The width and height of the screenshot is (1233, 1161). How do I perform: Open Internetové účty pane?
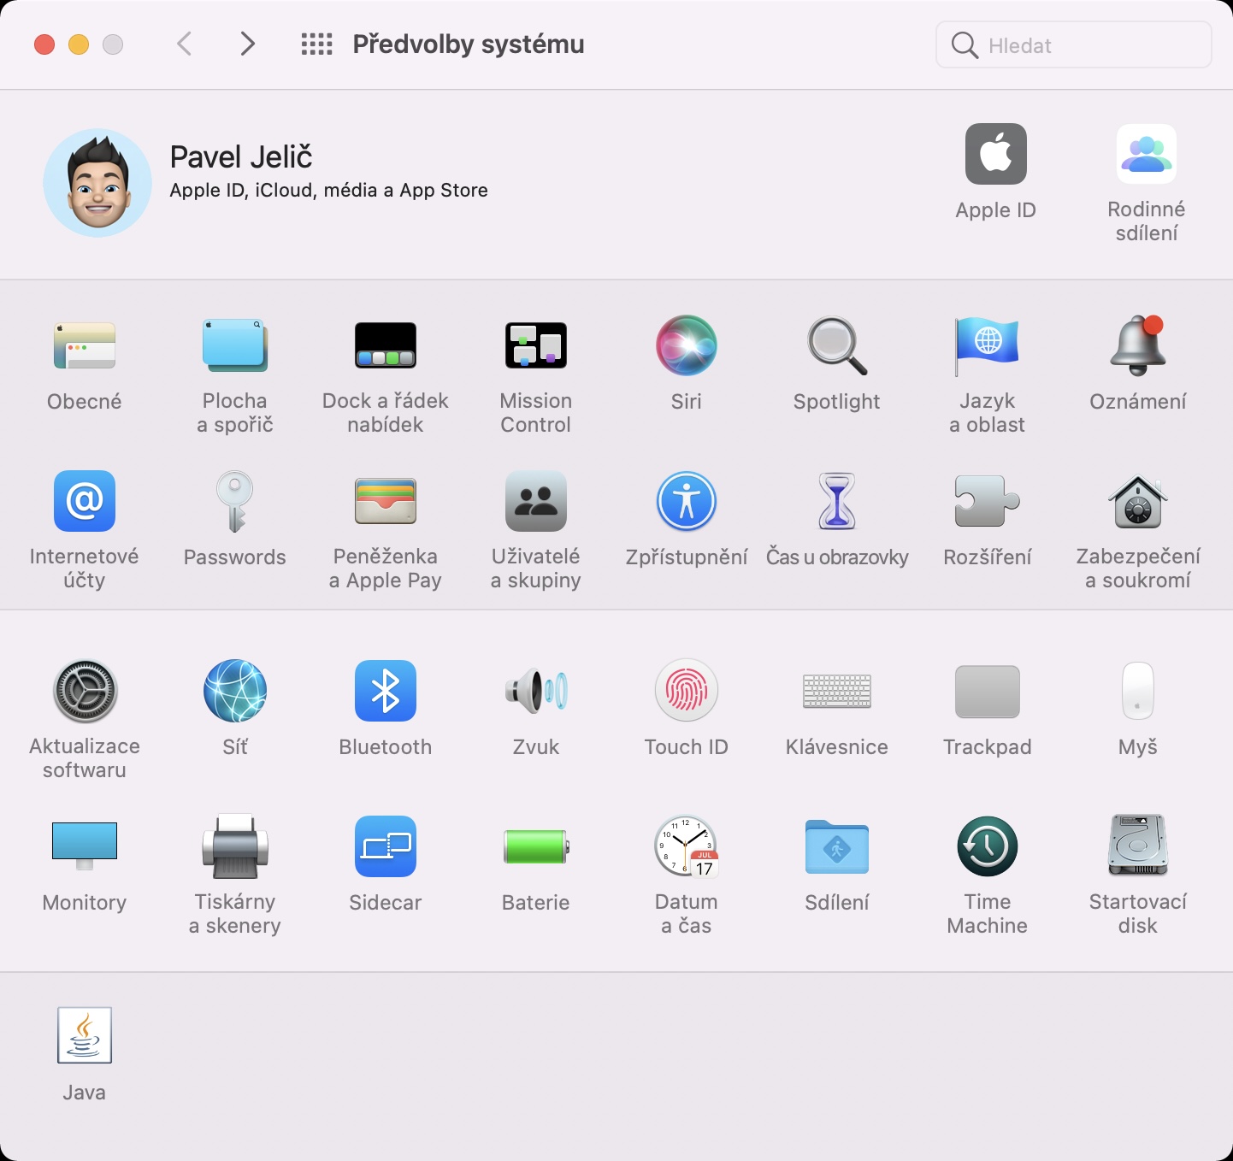[x=85, y=501]
